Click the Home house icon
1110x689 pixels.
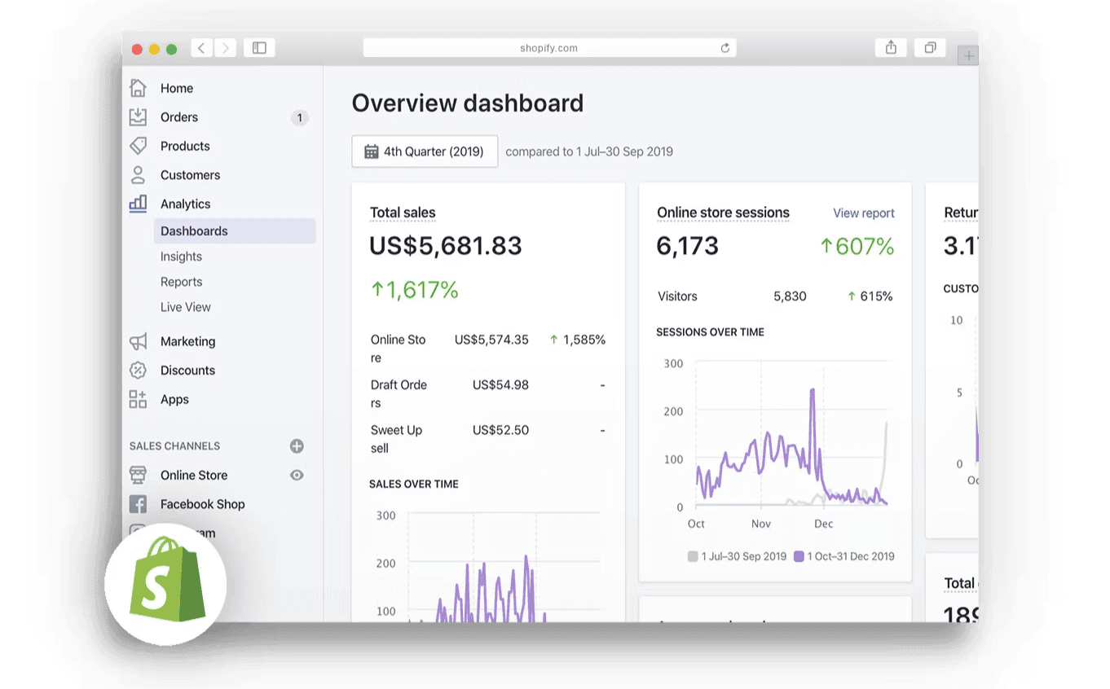(138, 88)
